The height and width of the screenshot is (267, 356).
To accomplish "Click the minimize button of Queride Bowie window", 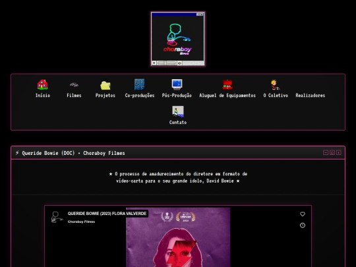I will coord(326,152).
